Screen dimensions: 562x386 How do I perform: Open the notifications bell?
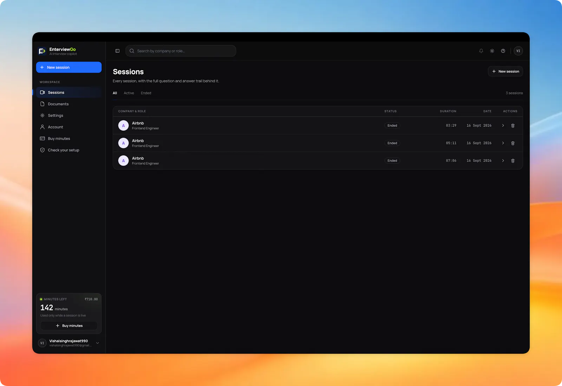click(x=481, y=51)
